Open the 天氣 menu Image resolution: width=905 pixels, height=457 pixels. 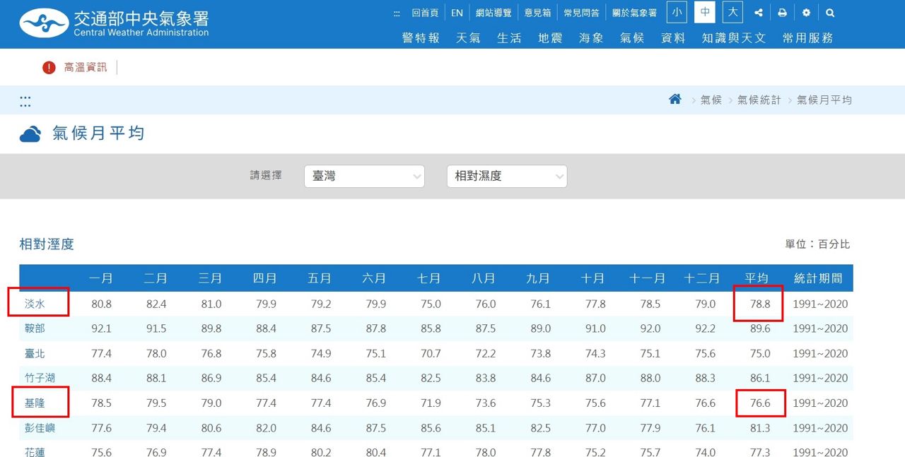coord(468,38)
